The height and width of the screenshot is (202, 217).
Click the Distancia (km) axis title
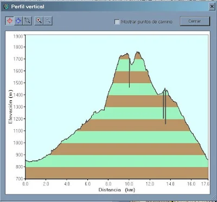(117, 190)
